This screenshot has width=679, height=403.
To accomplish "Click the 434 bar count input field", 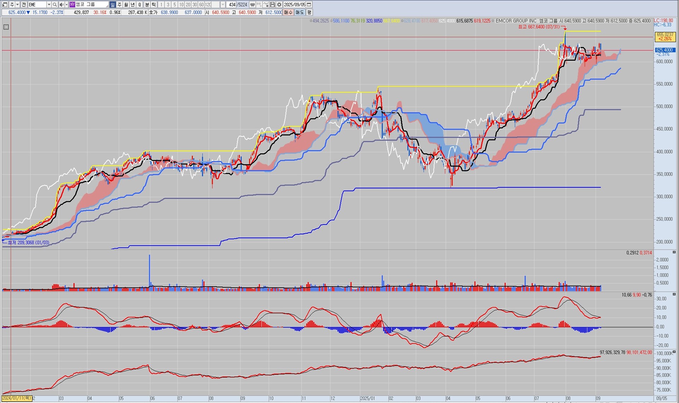I will [232, 5].
